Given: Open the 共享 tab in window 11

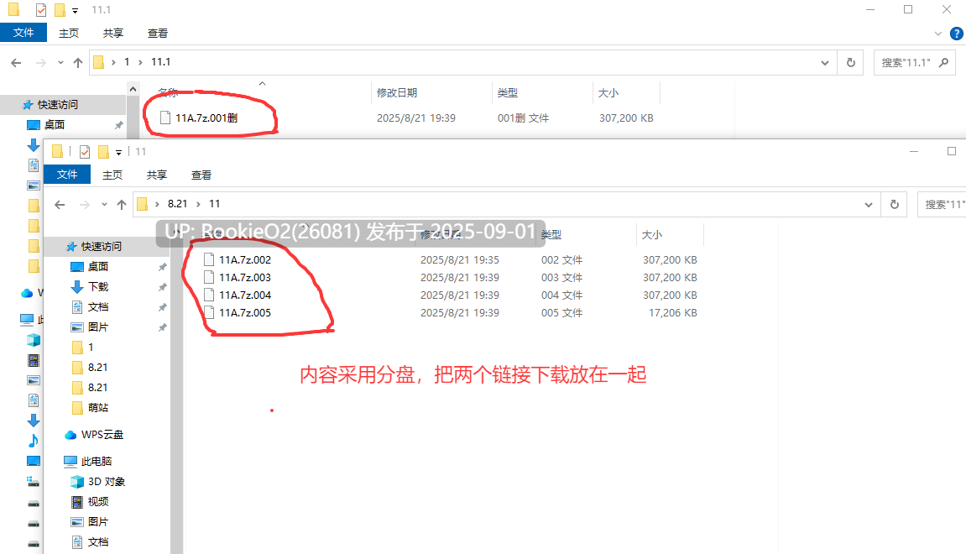Looking at the screenshot, I should click(x=156, y=175).
